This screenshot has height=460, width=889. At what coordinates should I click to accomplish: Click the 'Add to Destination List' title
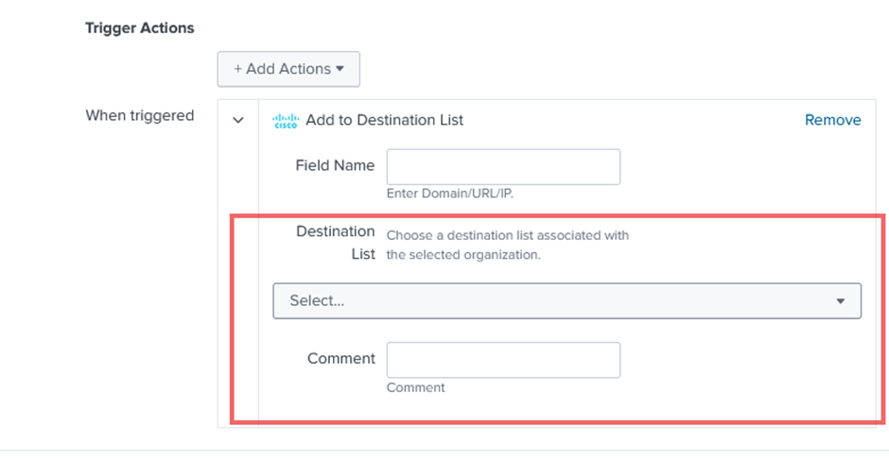[384, 120]
